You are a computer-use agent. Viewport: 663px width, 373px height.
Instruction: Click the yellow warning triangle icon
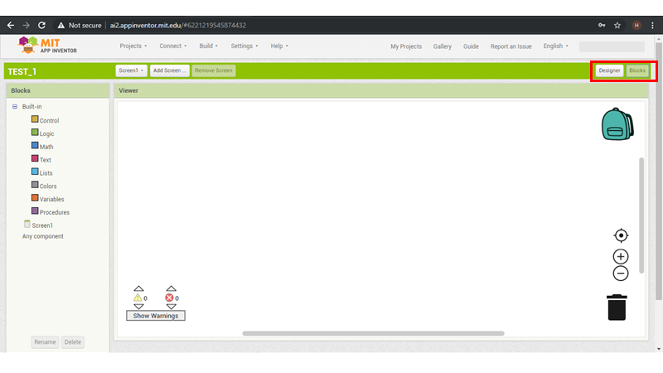(138, 298)
